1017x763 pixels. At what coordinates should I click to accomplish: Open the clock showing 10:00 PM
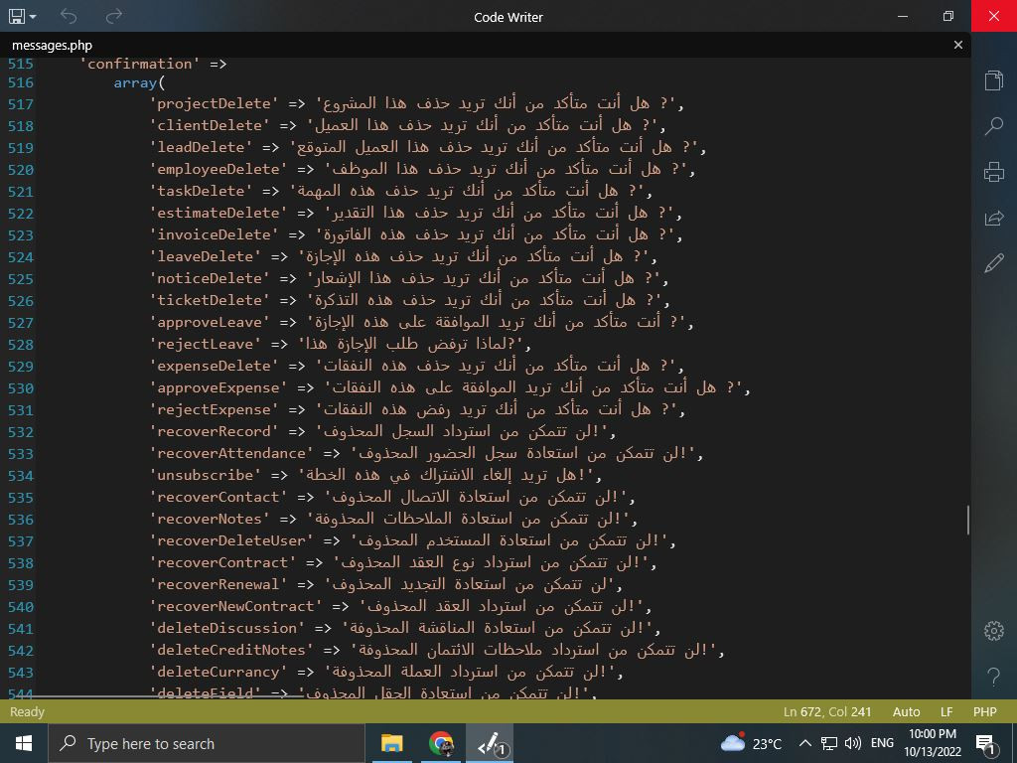(932, 743)
